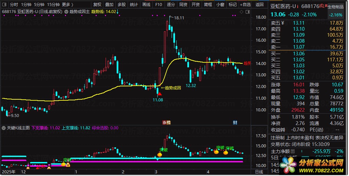This screenshot has height=176, width=349.
Task: Click the 卖三 13.09 ask row price
Action: (298, 35)
